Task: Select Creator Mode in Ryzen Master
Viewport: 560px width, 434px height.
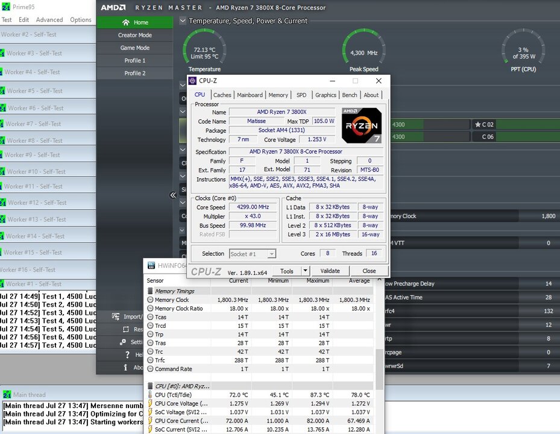Action: [x=134, y=35]
